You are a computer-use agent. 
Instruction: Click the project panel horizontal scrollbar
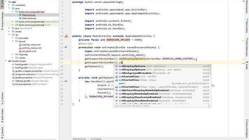click(x=30, y=139)
